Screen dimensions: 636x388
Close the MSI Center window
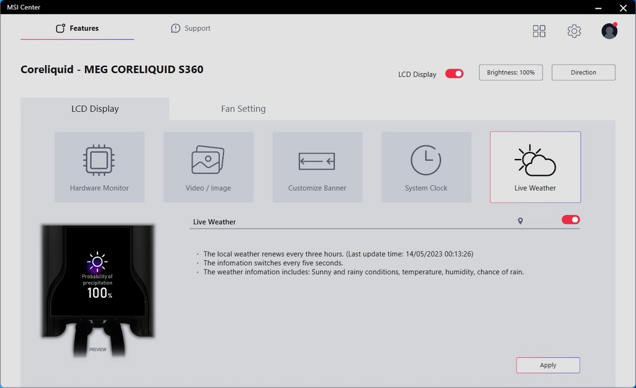624,7
